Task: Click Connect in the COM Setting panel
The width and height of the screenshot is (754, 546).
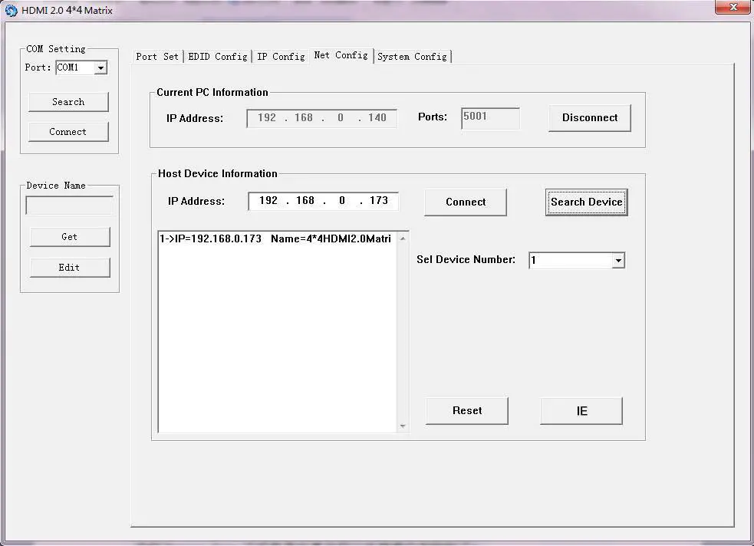Action: 67,131
